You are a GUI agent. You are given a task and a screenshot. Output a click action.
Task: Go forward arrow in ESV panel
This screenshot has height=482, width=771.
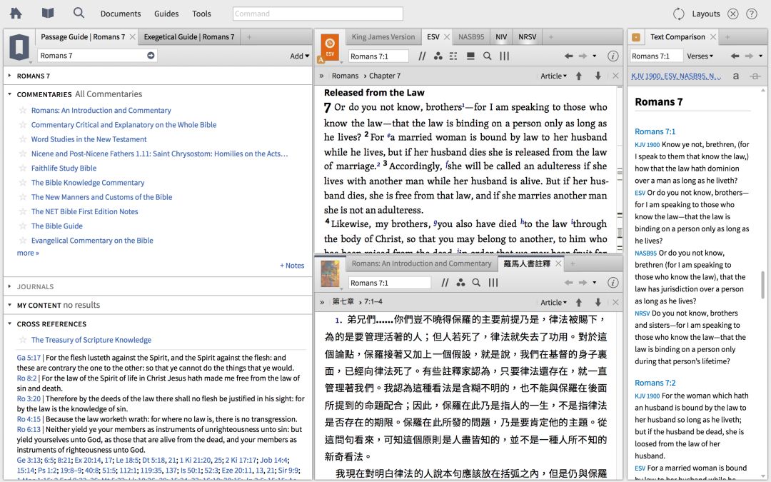point(583,56)
